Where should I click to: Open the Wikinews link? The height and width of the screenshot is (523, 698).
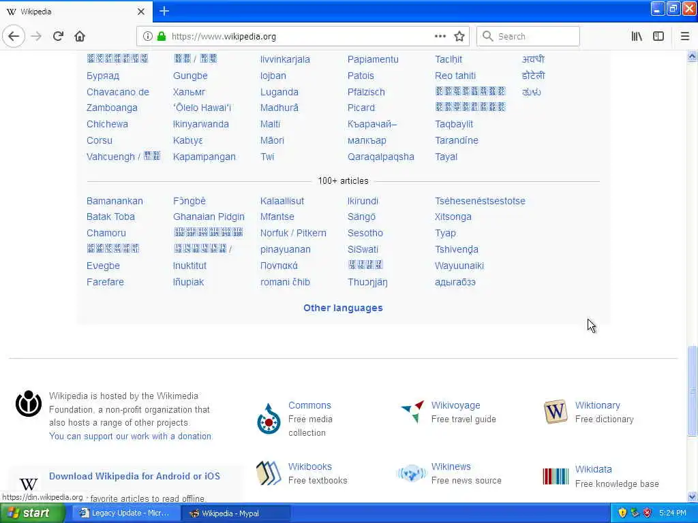click(451, 466)
